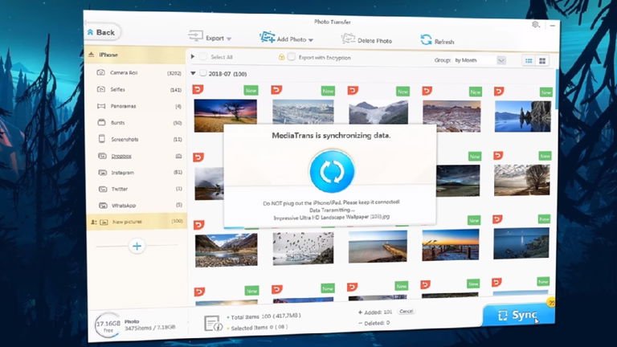Add a new album with plus button
The width and height of the screenshot is (617, 347).
point(137,247)
